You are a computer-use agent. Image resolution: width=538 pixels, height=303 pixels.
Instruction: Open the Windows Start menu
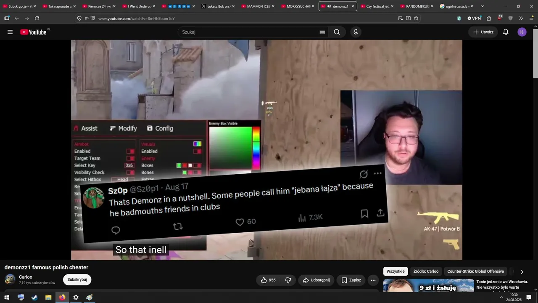pyautogui.click(x=7, y=298)
